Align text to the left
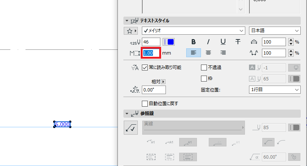Image resolution: width=307 pixels, height=166 pixels. click(194, 53)
